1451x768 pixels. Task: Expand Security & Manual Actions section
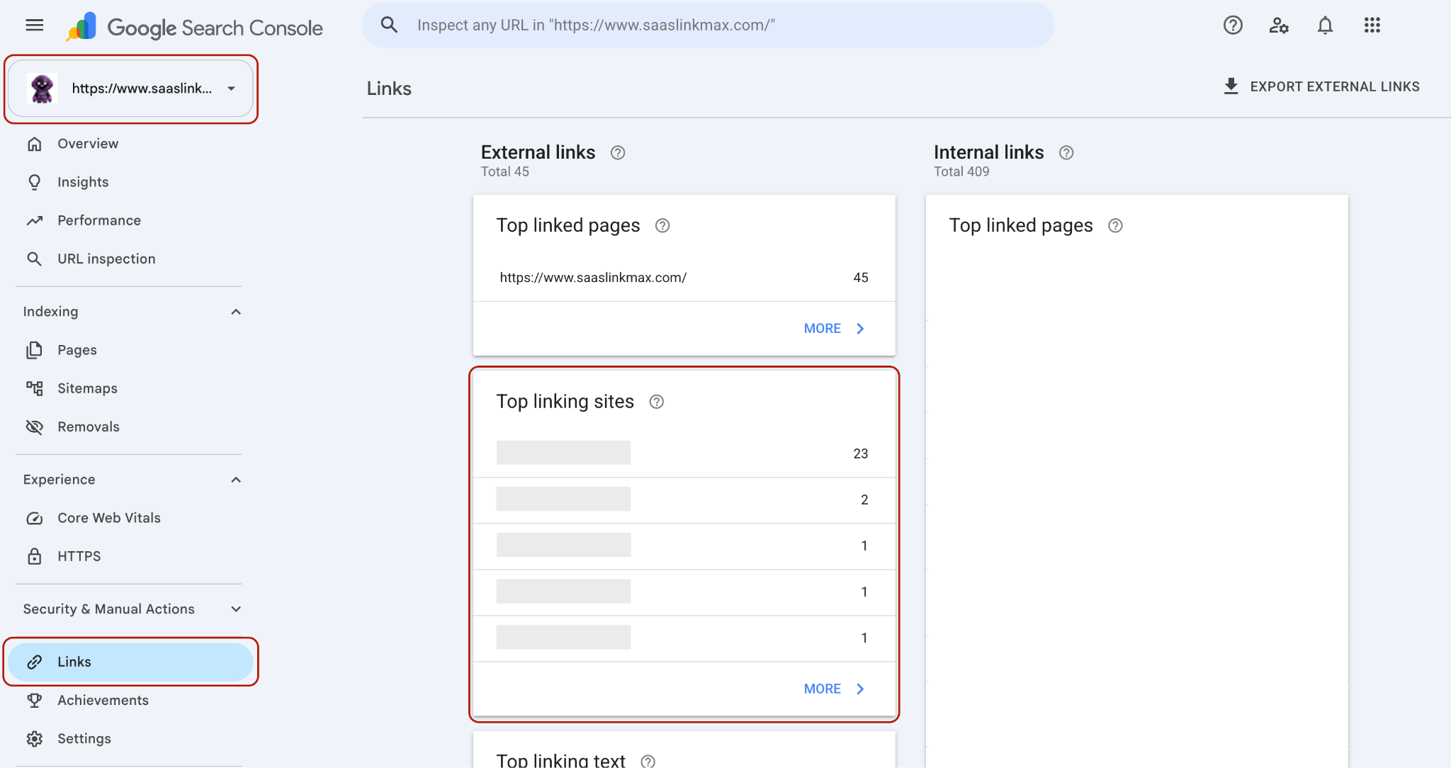coord(236,609)
